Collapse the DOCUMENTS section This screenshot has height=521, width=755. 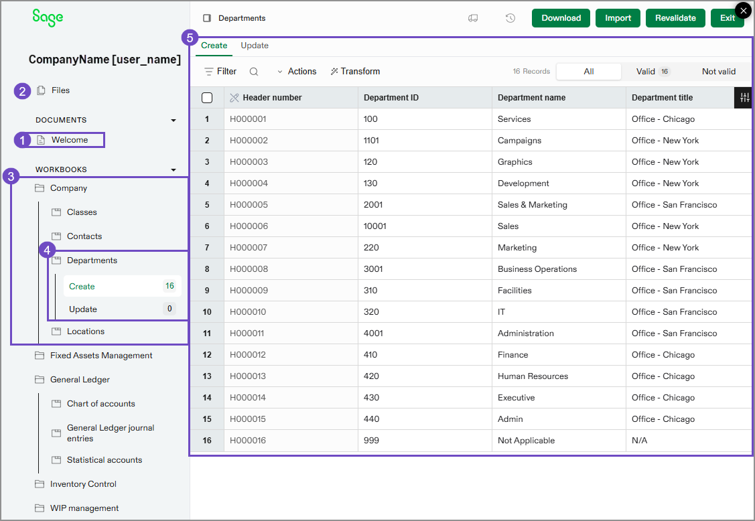coord(174,120)
